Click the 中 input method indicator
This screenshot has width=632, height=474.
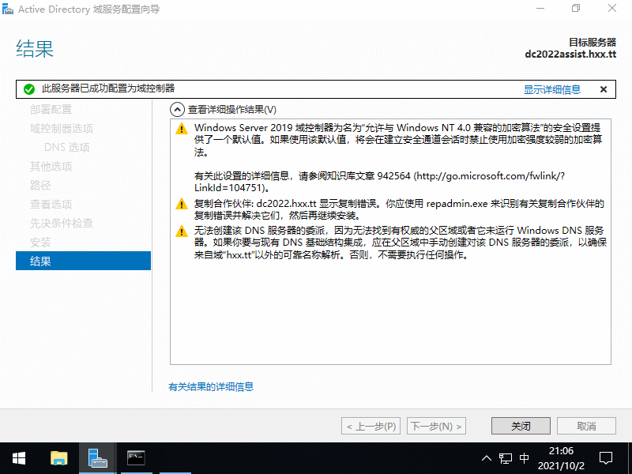coord(524,458)
